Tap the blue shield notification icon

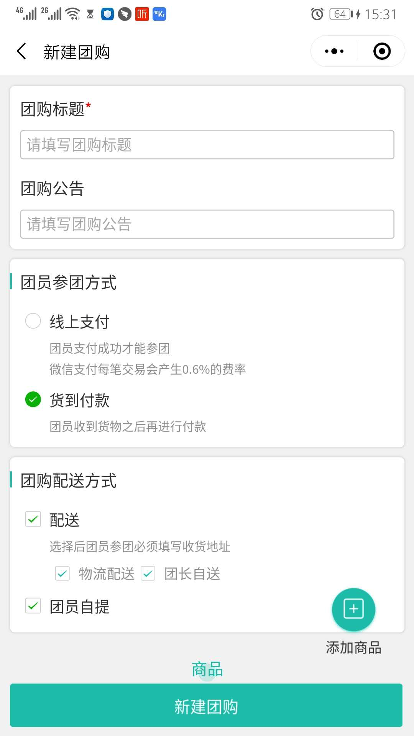point(107,14)
